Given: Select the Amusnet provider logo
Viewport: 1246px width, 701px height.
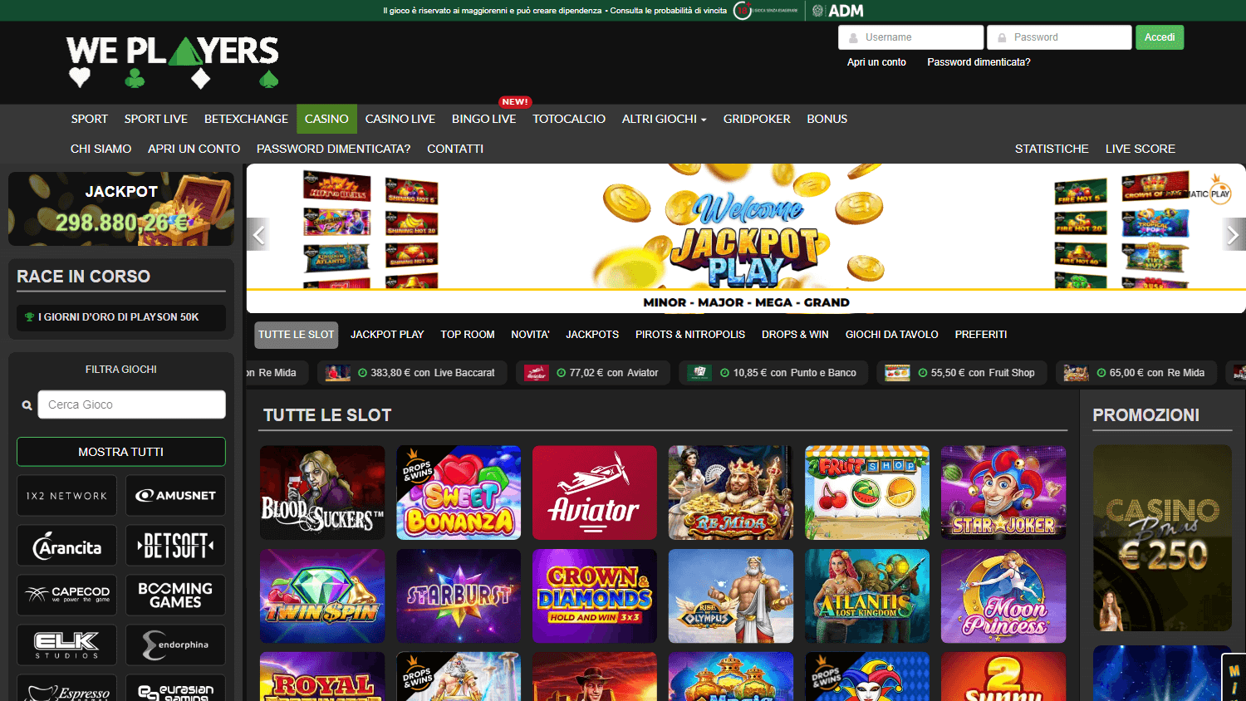Looking at the screenshot, I should pos(175,496).
